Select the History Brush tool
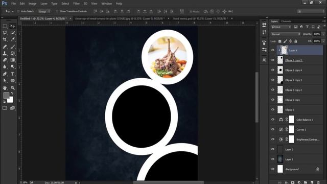The width and height of the screenshot is (327, 184). (x=12, y=53)
